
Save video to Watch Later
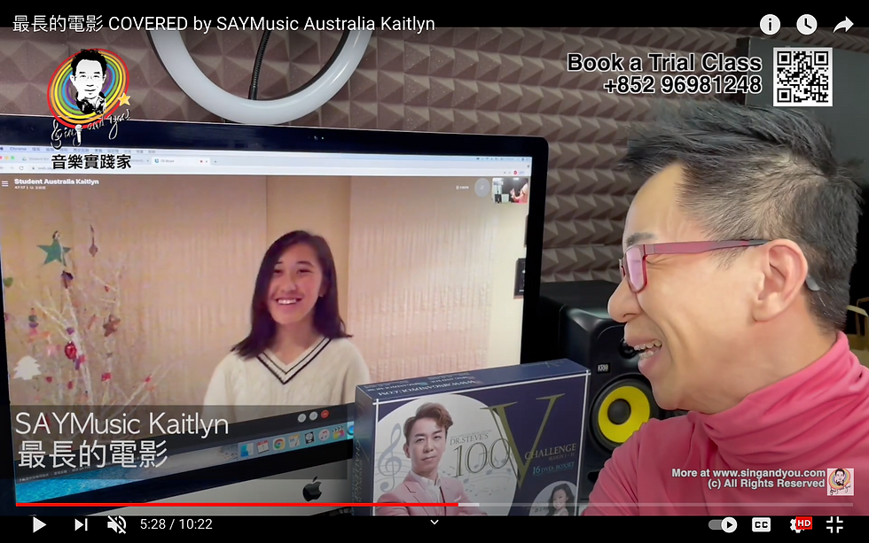point(806,24)
